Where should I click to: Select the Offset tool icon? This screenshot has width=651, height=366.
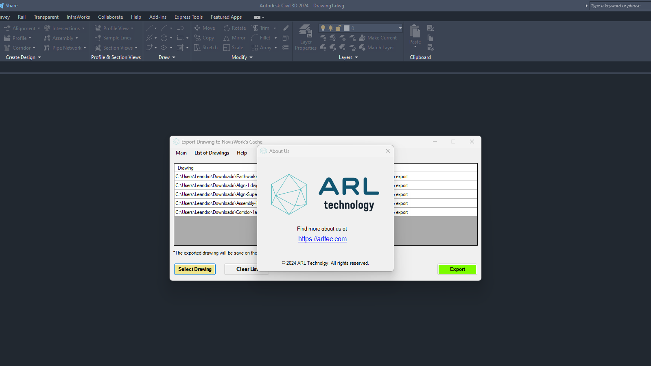[286, 48]
